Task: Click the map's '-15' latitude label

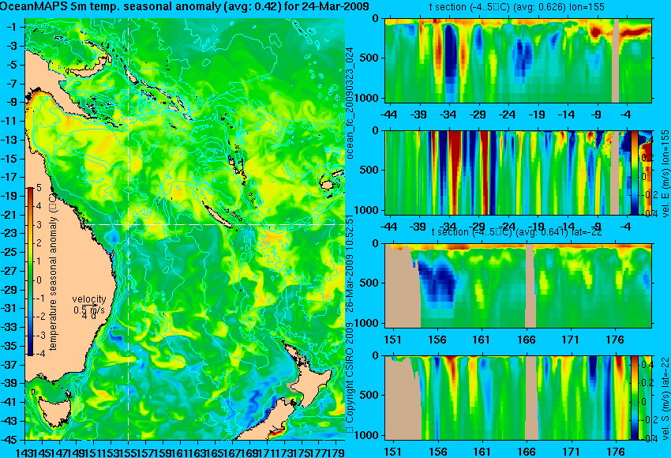Action: 10,159
